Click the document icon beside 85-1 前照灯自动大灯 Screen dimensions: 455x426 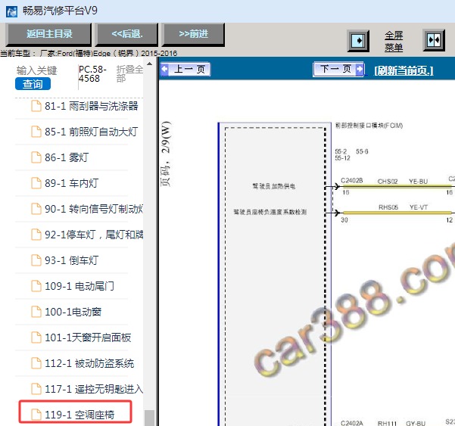[x=36, y=132]
